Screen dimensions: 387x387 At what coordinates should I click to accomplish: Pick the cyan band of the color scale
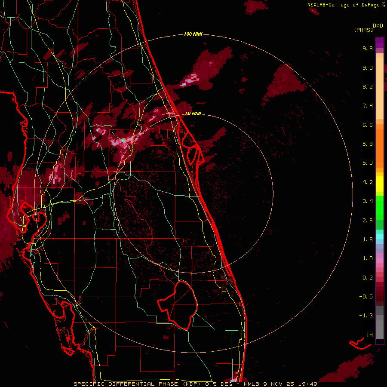click(380, 236)
